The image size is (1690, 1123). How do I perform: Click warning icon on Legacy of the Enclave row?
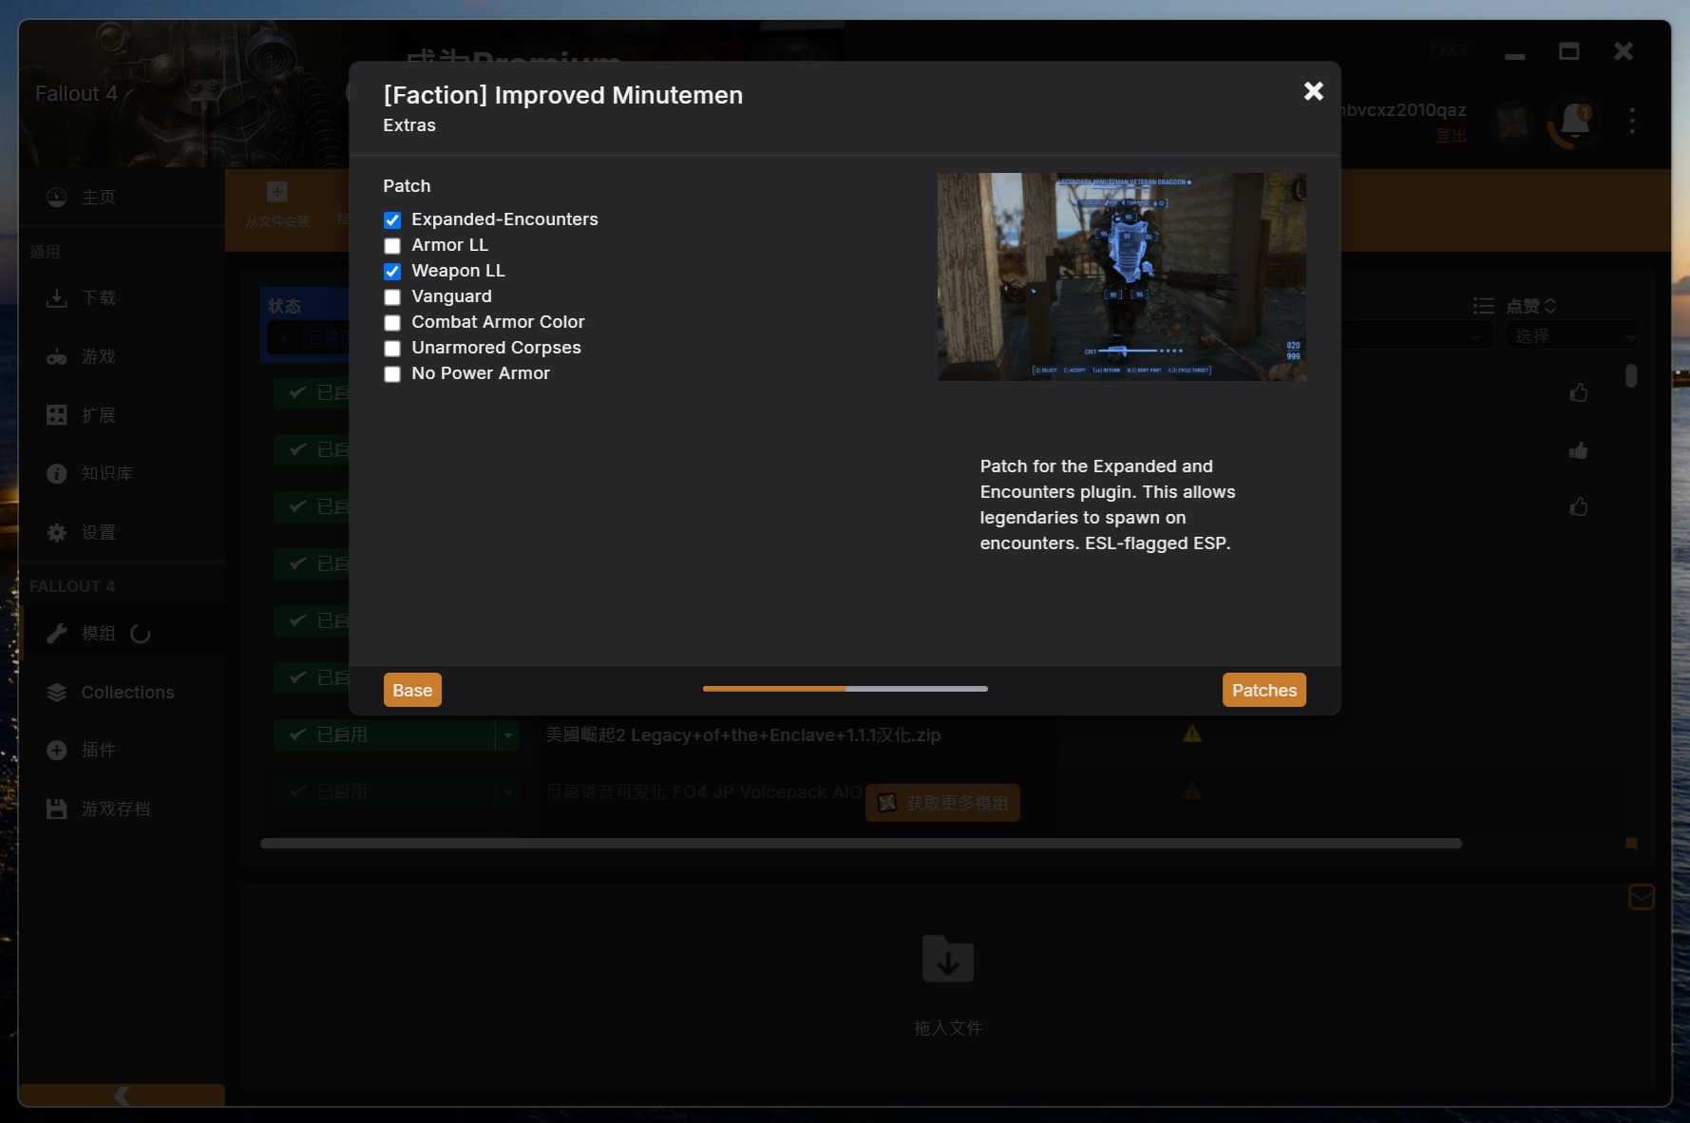point(1191,733)
